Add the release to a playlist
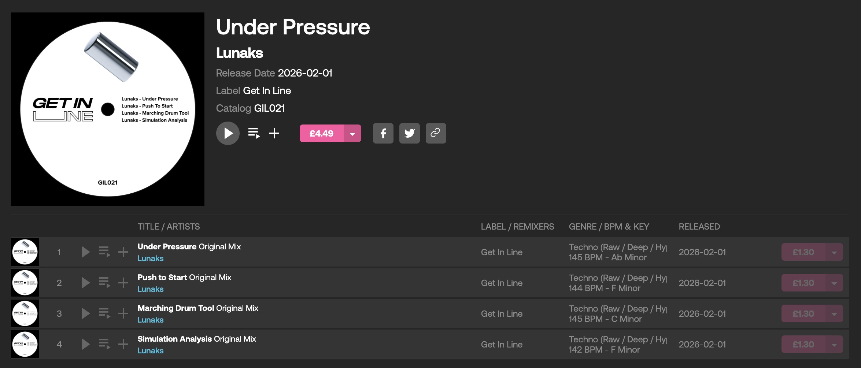 pyautogui.click(x=274, y=133)
